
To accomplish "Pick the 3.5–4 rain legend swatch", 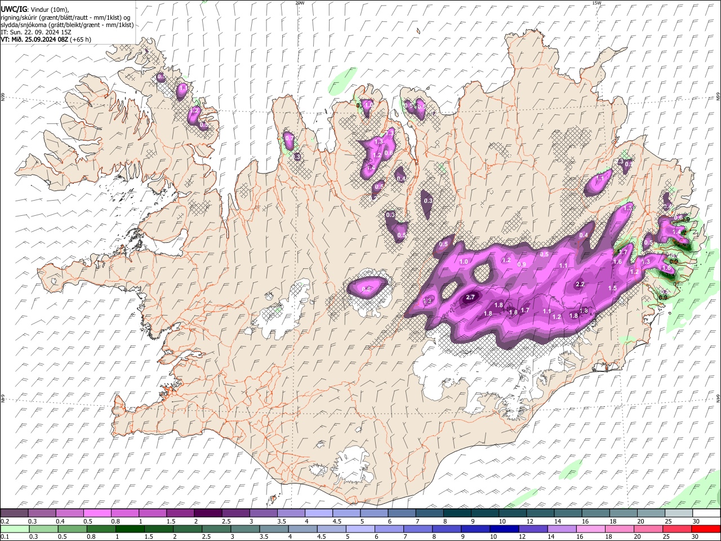I will click(x=274, y=529).
